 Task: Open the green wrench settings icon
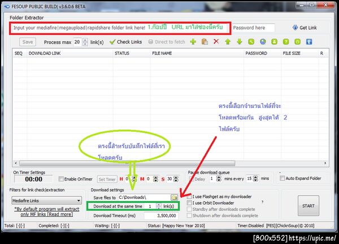(x=251, y=42)
